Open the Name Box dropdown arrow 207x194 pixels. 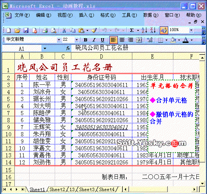pyautogui.click(x=45, y=48)
